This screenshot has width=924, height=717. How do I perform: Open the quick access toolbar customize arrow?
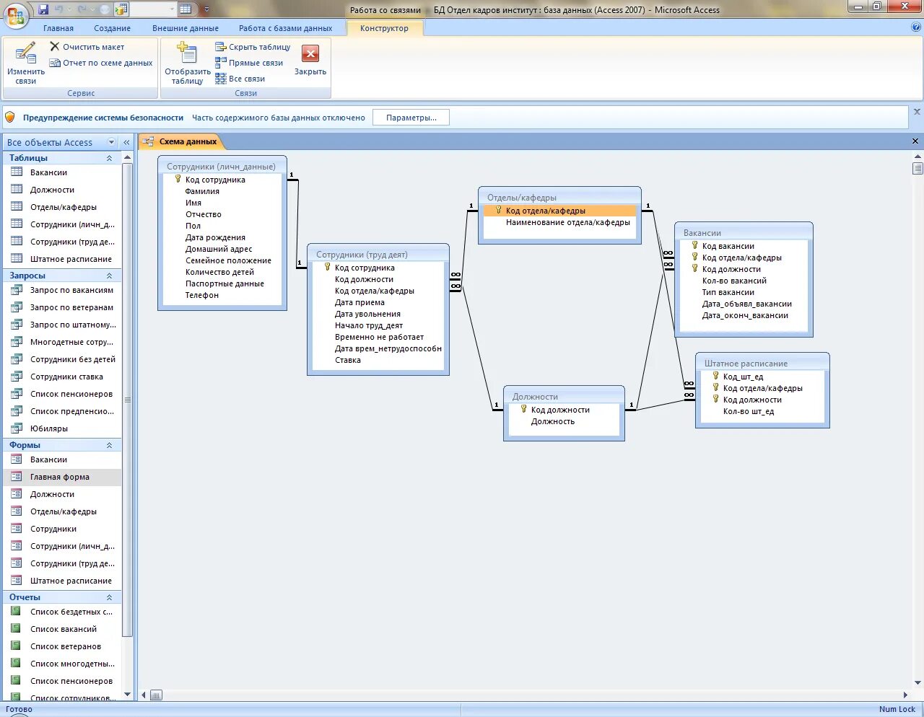[x=206, y=9]
